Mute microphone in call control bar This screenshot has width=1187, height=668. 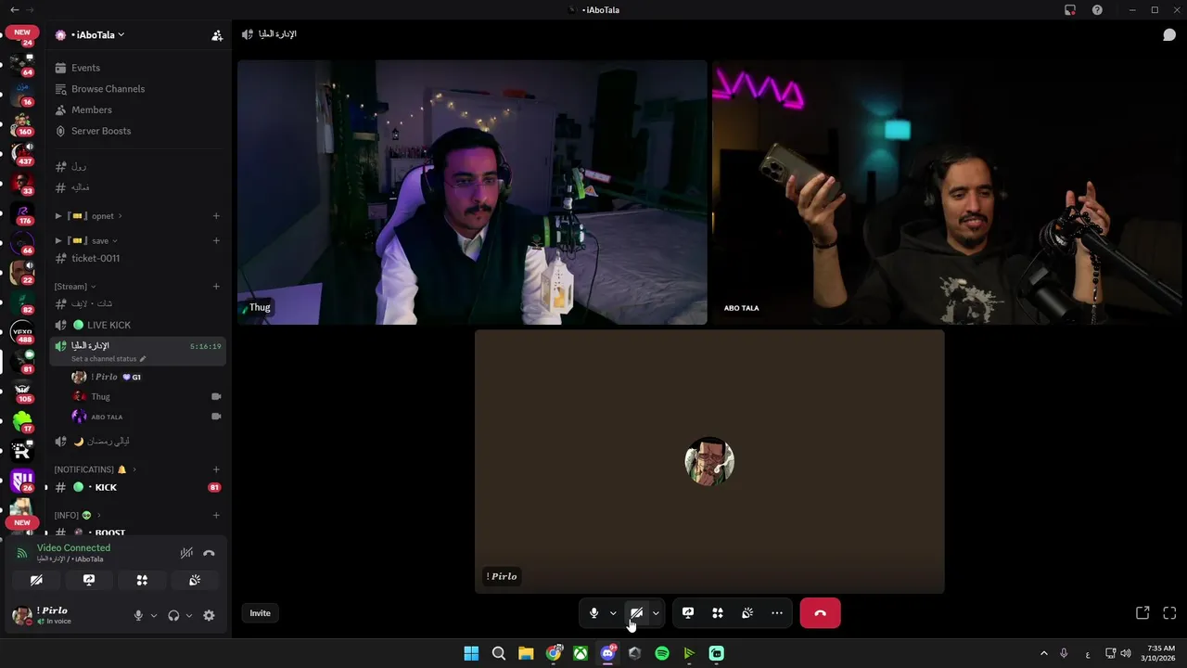593,613
